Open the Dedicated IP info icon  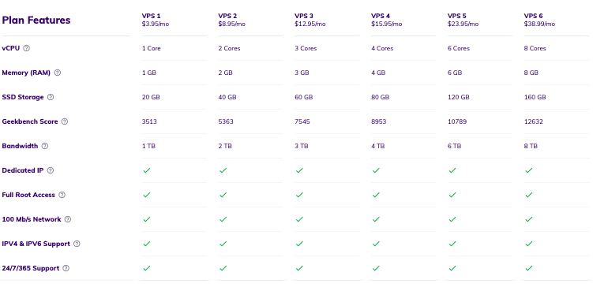point(51,170)
